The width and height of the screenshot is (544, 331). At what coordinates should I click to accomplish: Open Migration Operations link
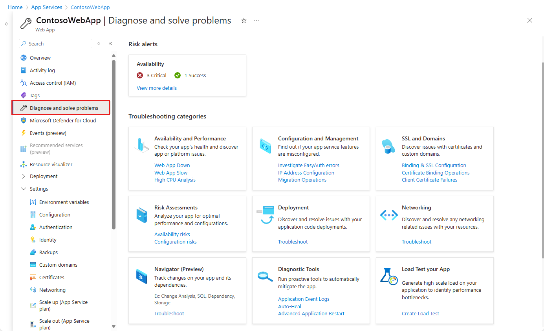(x=302, y=180)
